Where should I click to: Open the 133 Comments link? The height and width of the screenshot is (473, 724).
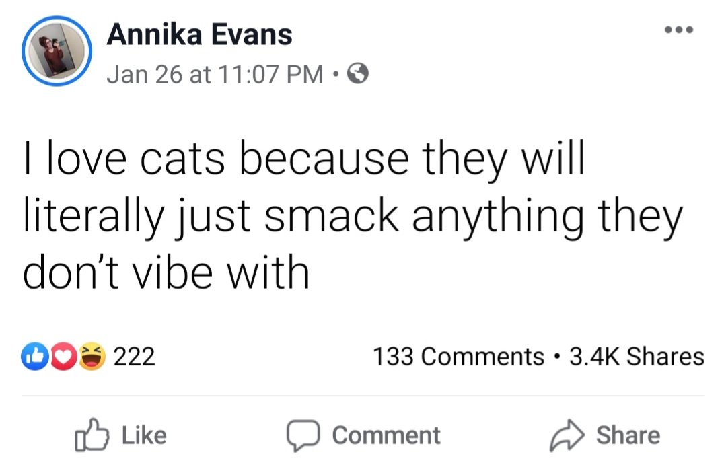coord(458,357)
